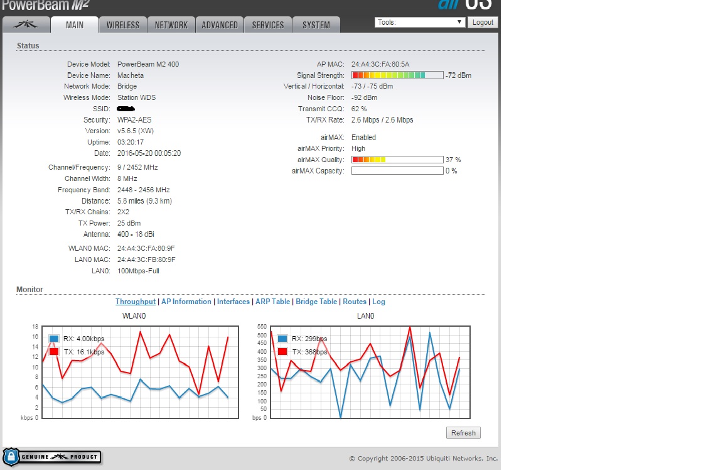The image size is (723, 470).
Task: Click the airMAX Priority value High
Action: pyautogui.click(x=358, y=149)
